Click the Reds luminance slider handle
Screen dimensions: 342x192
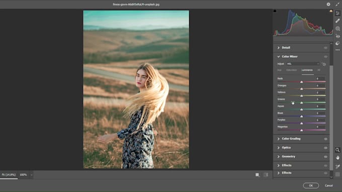(301, 82)
